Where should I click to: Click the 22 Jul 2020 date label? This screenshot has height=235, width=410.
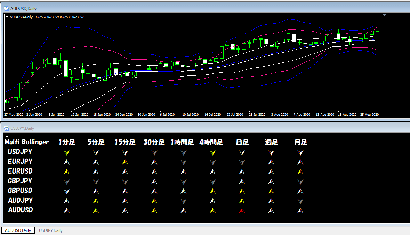[235, 114]
